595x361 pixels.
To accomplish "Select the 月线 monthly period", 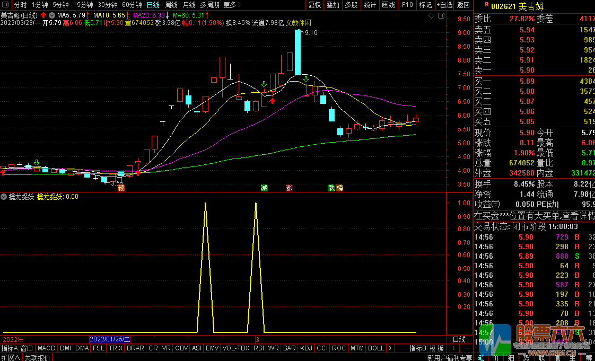I will [x=189, y=5].
